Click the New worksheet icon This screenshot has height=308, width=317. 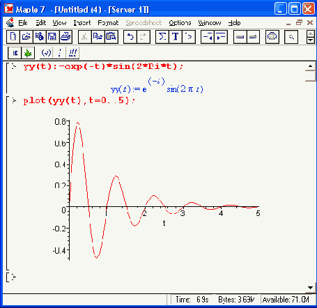(x=13, y=37)
